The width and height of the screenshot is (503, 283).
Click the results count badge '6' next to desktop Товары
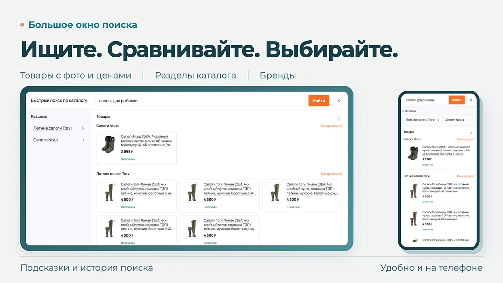point(338,118)
